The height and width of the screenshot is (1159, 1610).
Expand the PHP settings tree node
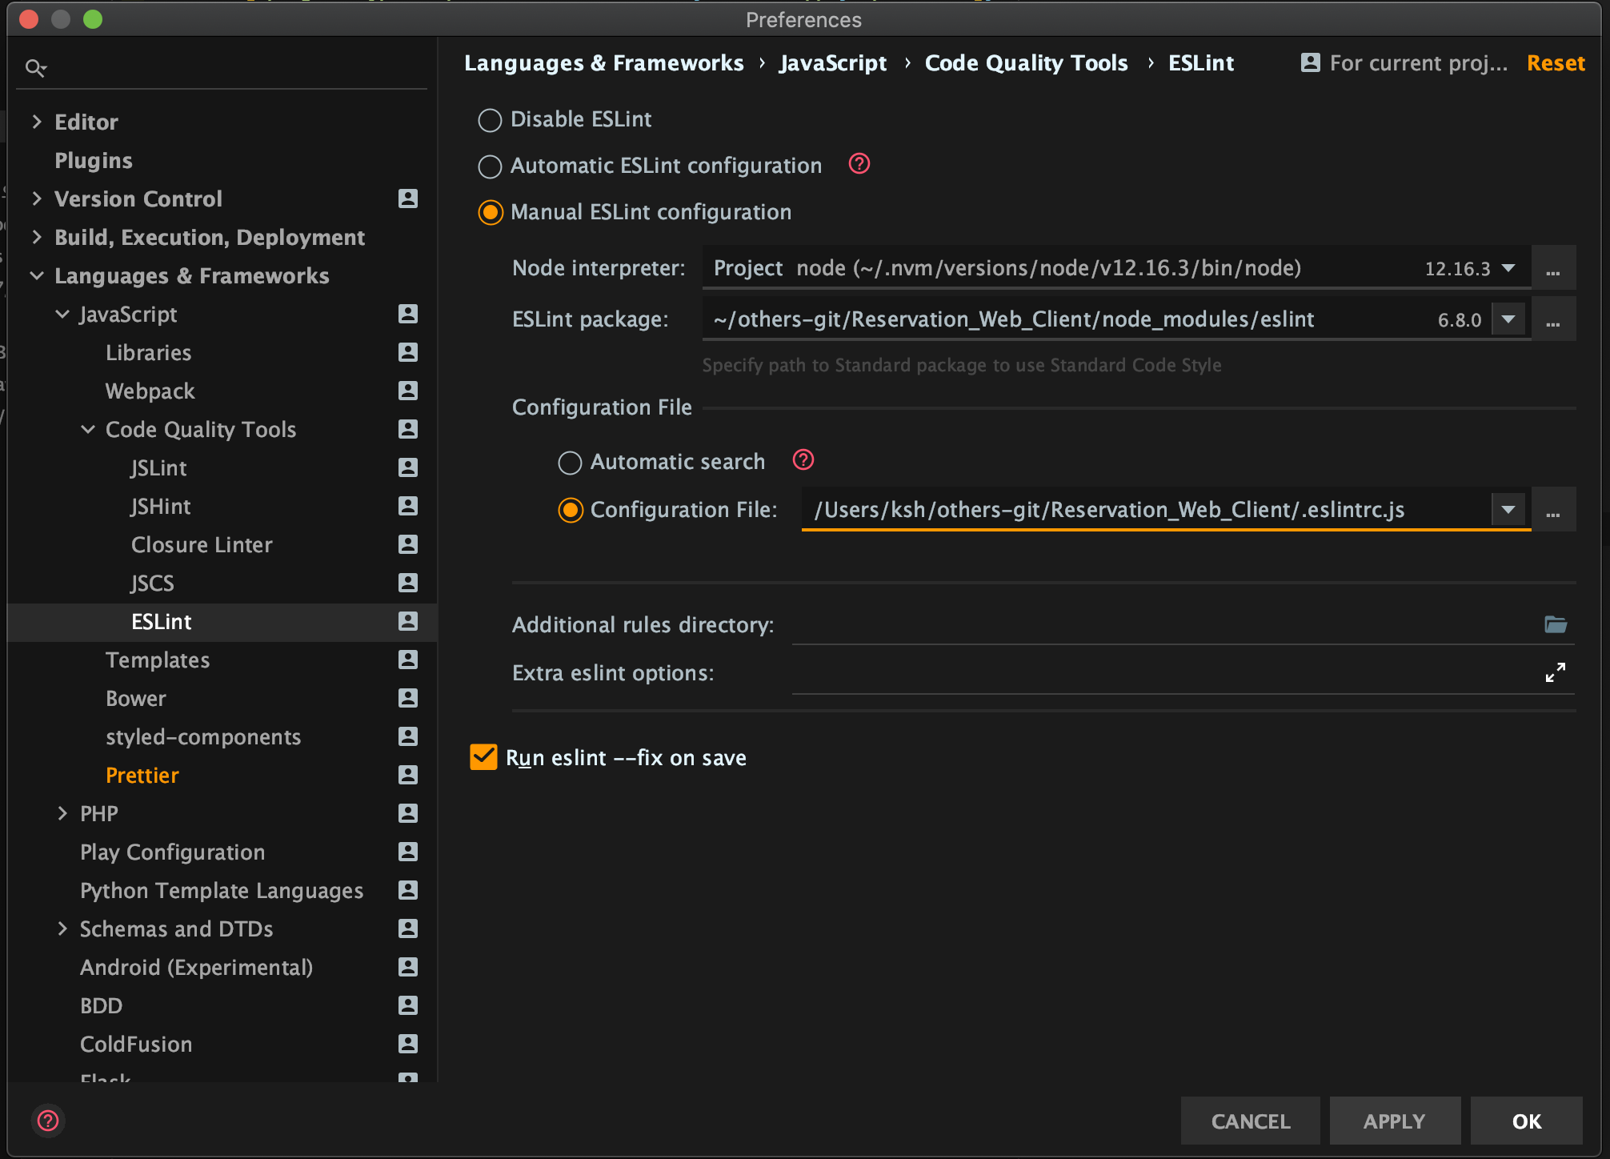pos(62,814)
